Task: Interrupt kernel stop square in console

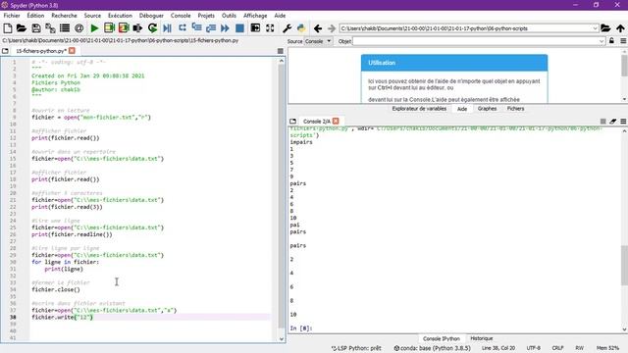Action: tap(602, 122)
